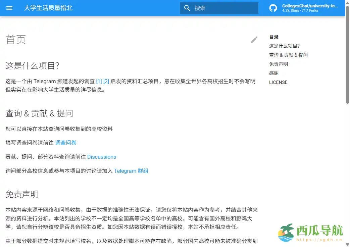Click the 大学生活质量指北 site title
The image size is (350, 247).
point(49,8)
